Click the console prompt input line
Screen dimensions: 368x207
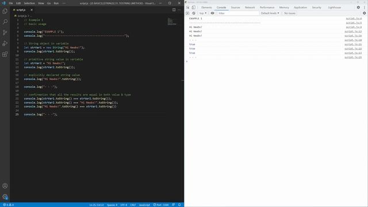tap(276, 62)
